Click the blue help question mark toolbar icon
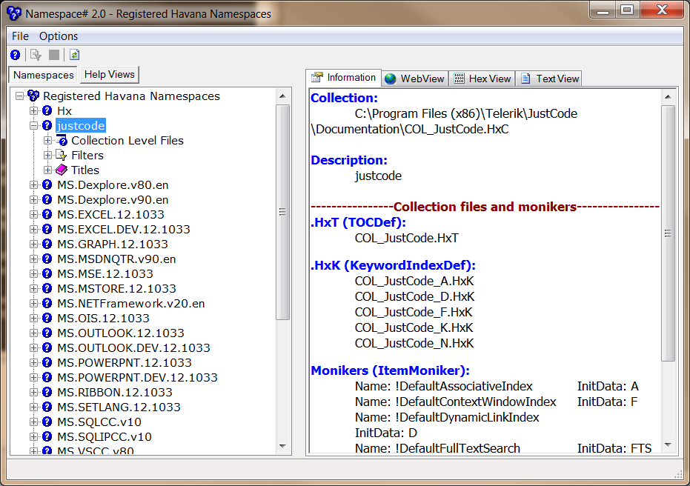 pyautogui.click(x=15, y=55)
